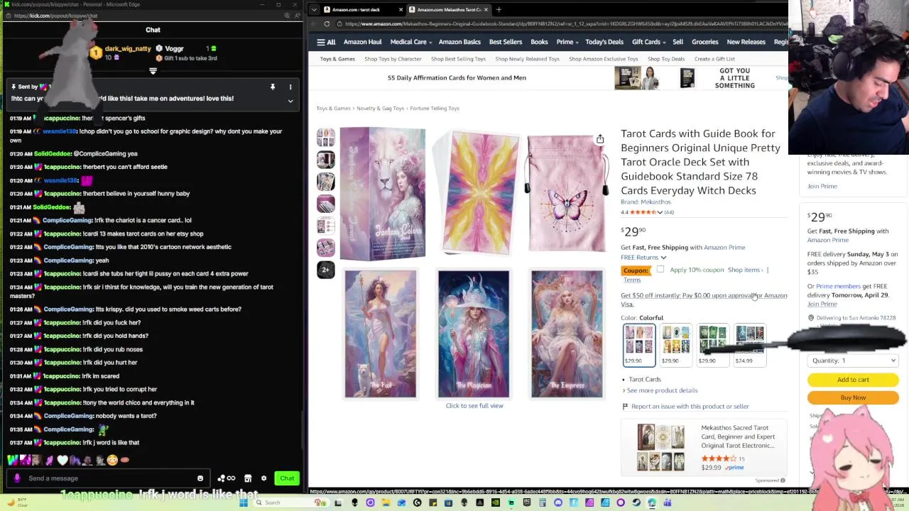Viewport: 909px width, 511px height.
Task: Open File Explorer from taskbar
Action: point(386,502)
